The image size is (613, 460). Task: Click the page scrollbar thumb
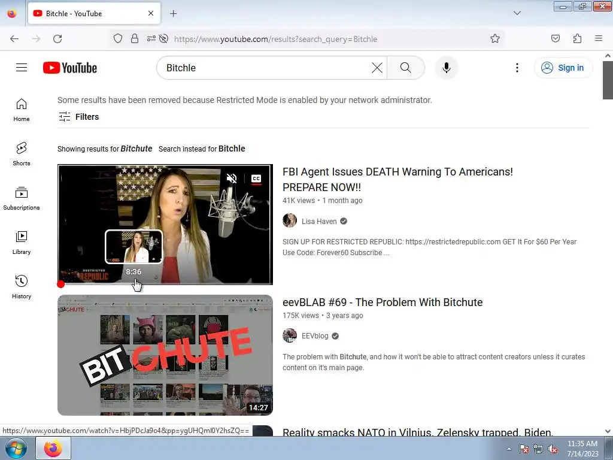point(608,80)
